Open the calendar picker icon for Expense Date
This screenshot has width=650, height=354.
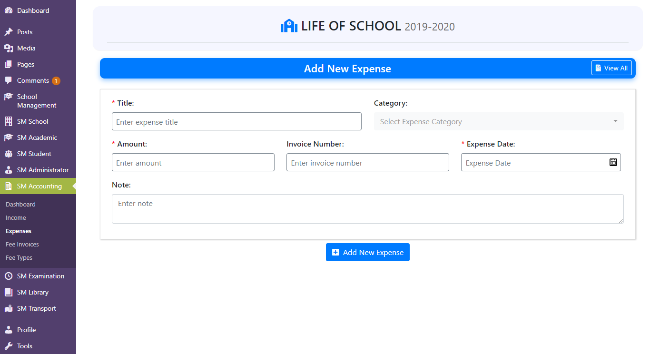pos(613,162)
